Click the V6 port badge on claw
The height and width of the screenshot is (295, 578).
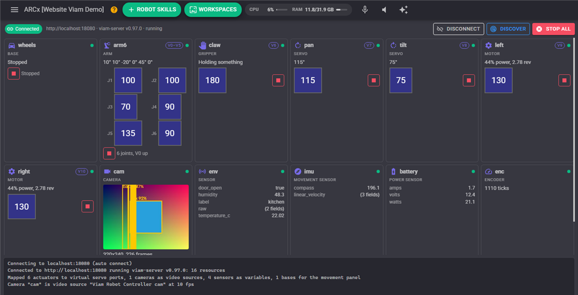(273, 45)
